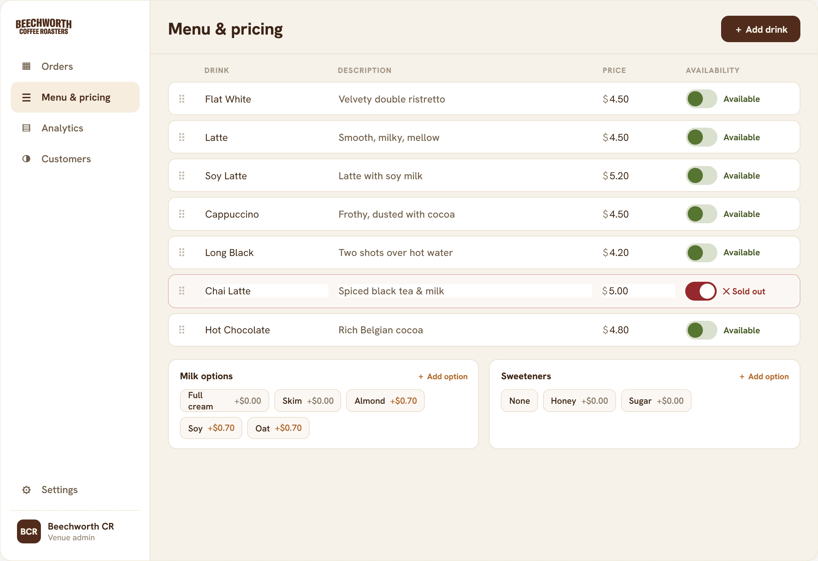Toggle Flat White availability switch

(x=701, y=99)
